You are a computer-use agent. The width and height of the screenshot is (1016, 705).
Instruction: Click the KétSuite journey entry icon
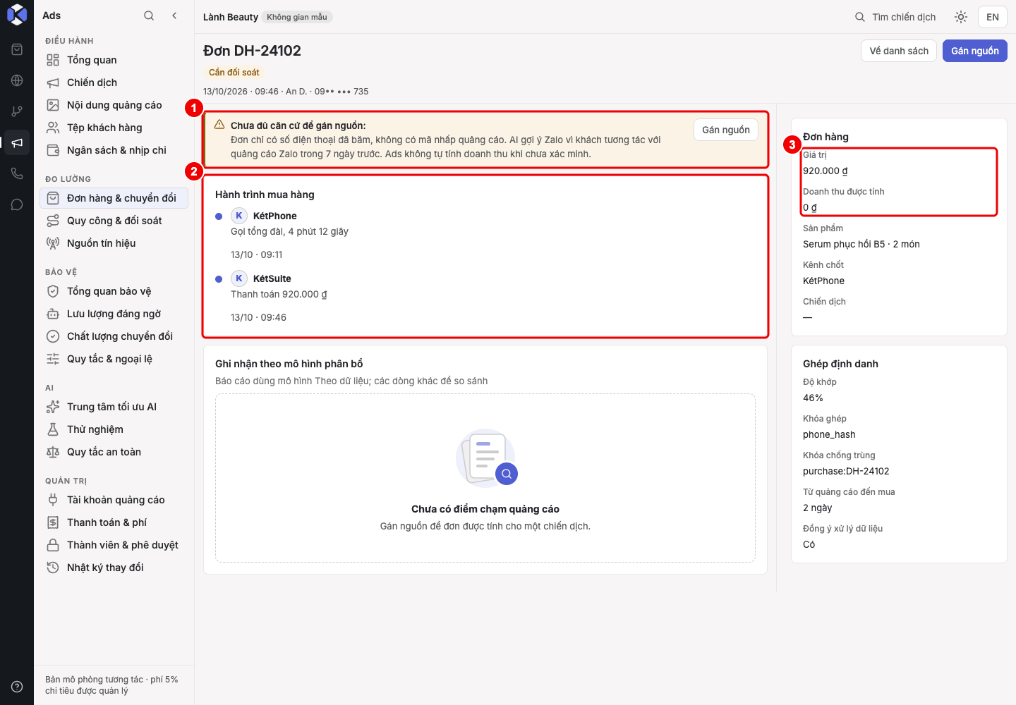239,278
